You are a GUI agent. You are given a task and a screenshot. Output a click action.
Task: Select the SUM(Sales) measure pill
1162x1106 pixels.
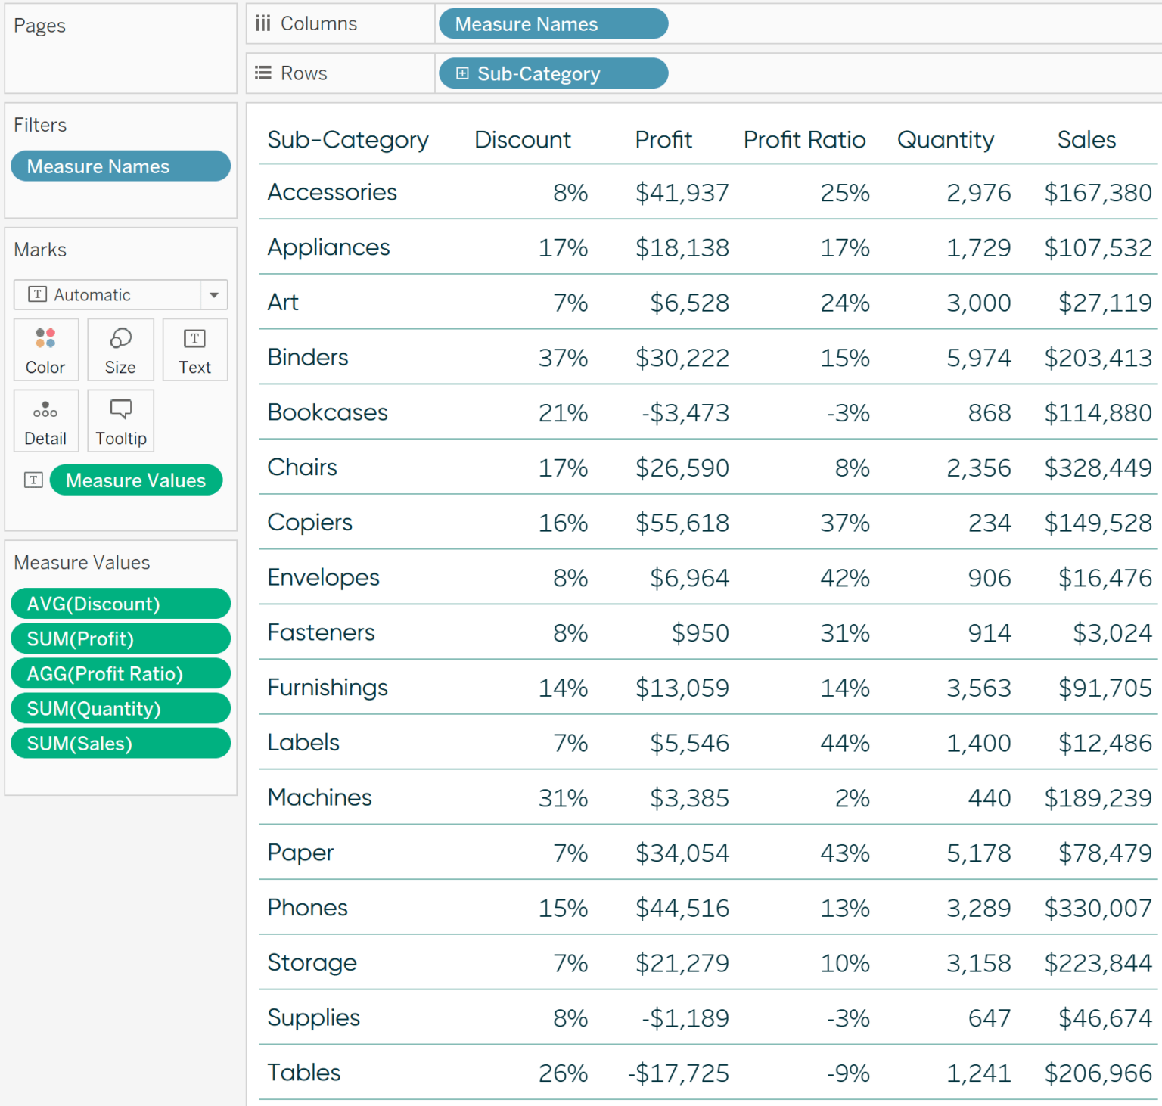point(120,743)
